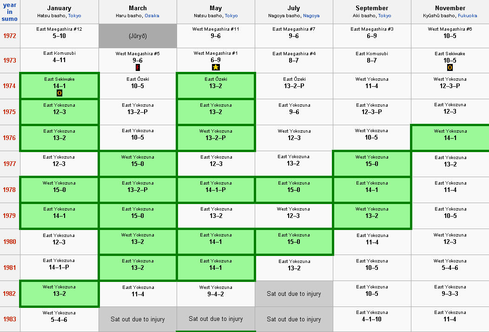The height and width of the screenshot is (332, 489).
Task: Click the gold star icon under May 1973
Action: point(216,67)
